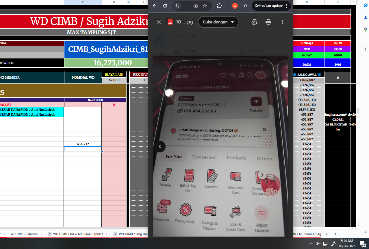The image size is (369, 249).
Task: Click the LINKAJA red cell
Action: click(309, 43)
